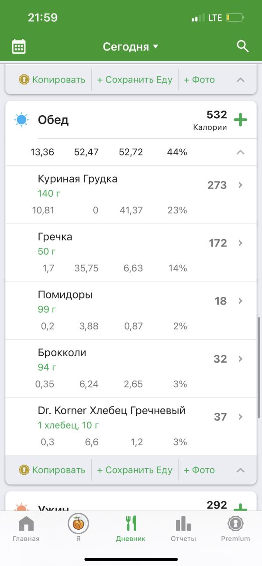This screenshot has height=566, width=262.
Task: Collapse the bottom Обед actions bar chevron
Action: click(240, 470)
